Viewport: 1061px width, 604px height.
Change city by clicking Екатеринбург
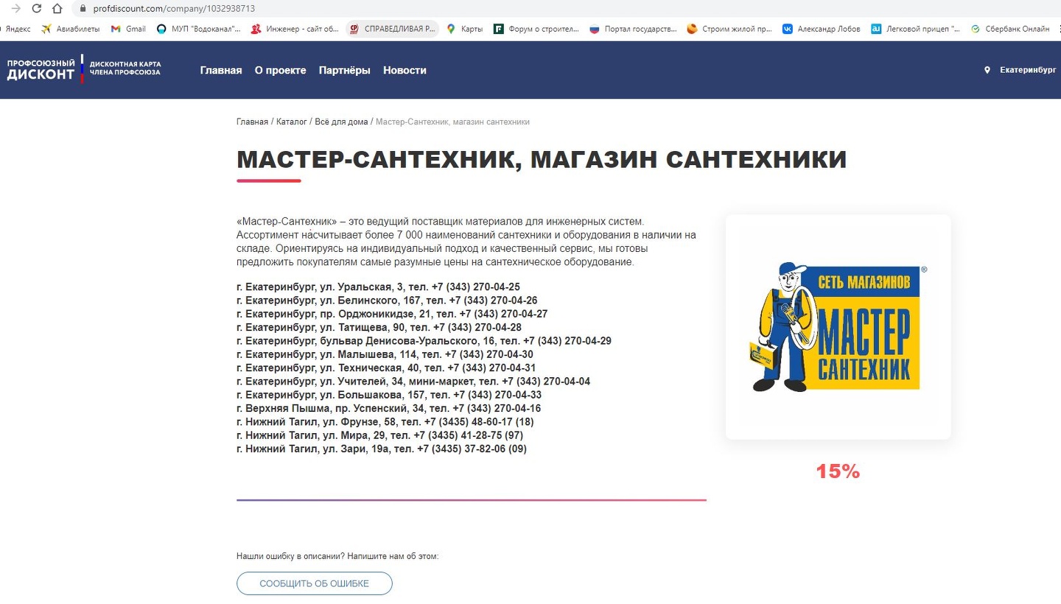click(x=1028, y=71)
